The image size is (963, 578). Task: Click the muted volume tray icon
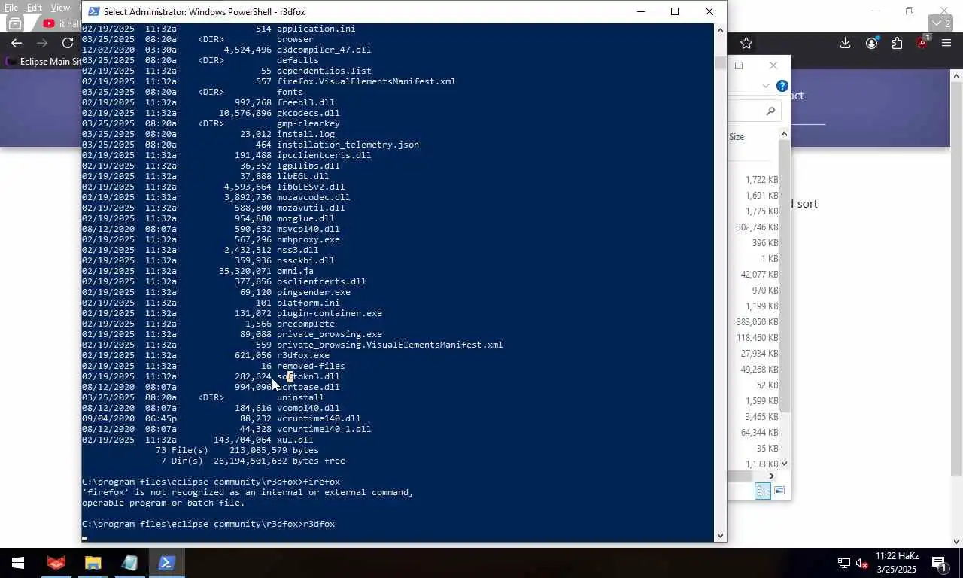tap(862, 563)
